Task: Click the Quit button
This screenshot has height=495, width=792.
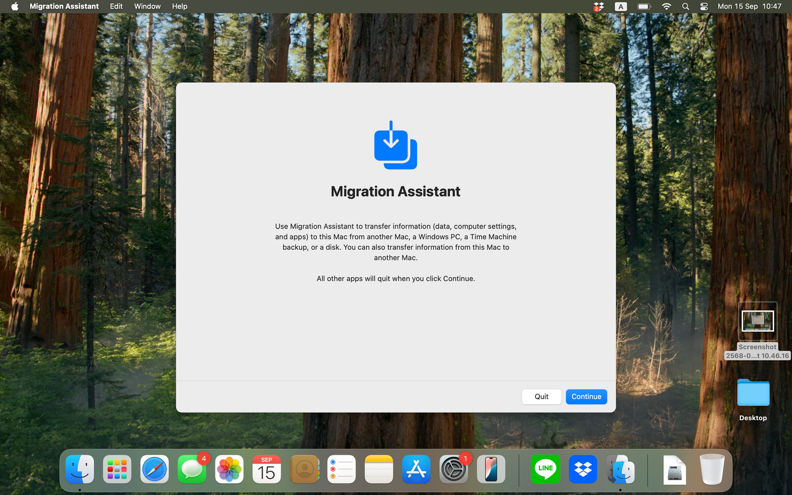Action: pyautogui.click(x=541, y=396)
